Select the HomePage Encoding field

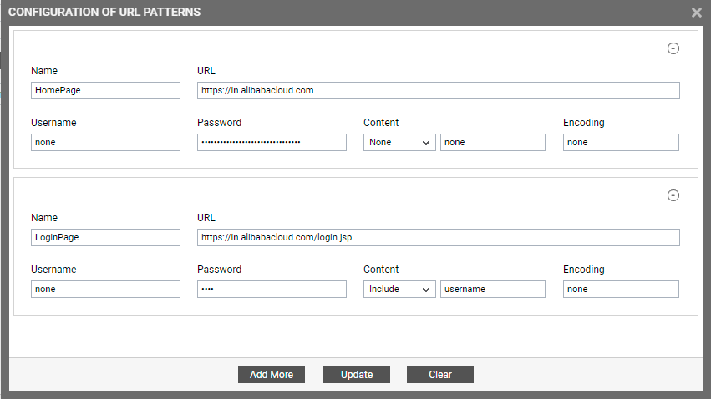[621, 142]
